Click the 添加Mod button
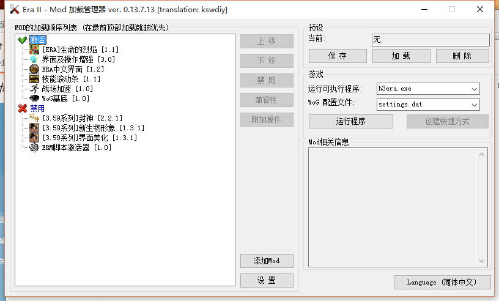This screenshot has height=301, width=499. (267, 261)
